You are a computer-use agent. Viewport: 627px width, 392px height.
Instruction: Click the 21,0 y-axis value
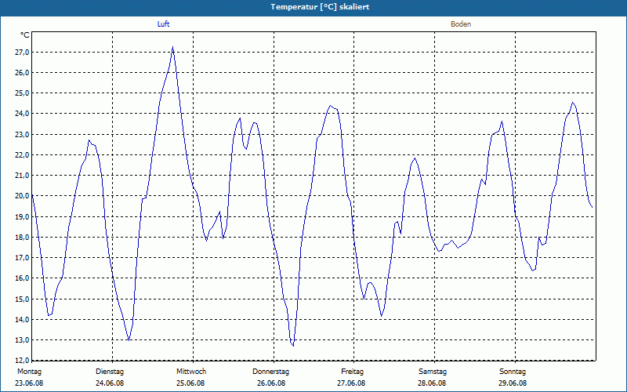(x=22, y=175)
